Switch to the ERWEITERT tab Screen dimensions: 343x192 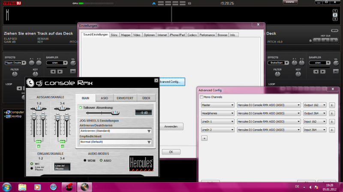tap(125, 98)
